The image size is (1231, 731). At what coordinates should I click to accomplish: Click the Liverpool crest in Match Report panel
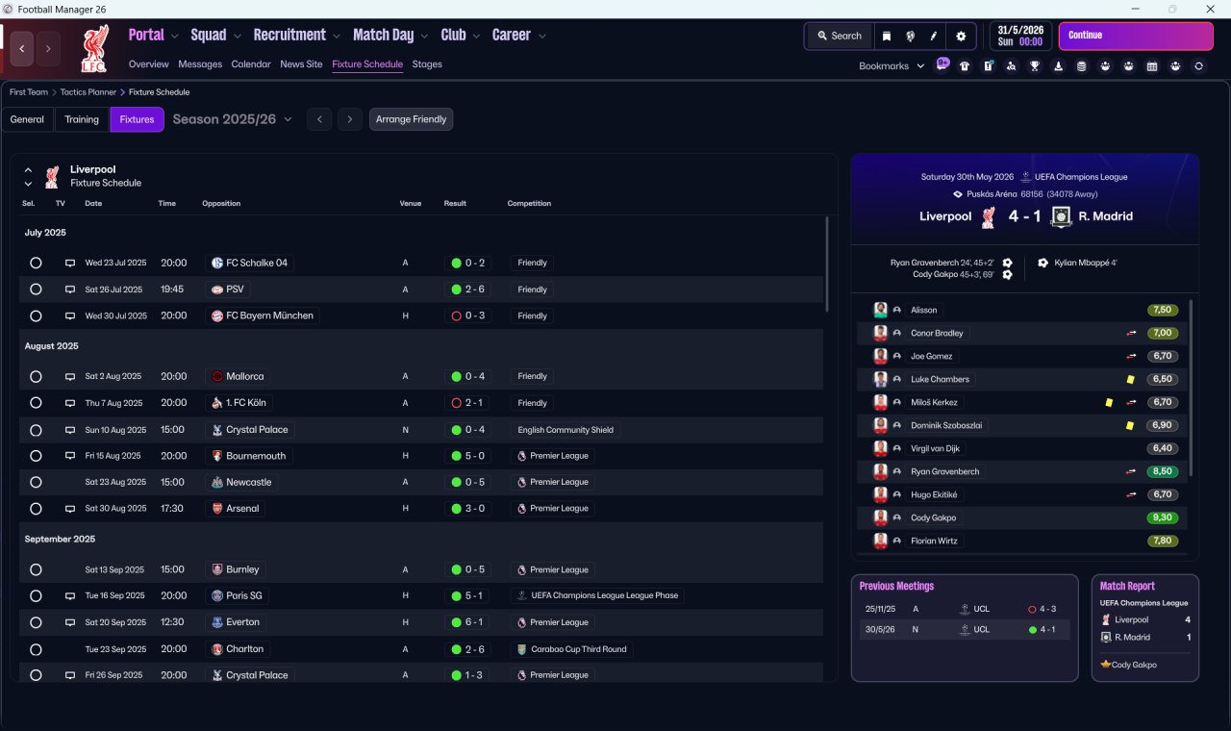[1106, 619]
